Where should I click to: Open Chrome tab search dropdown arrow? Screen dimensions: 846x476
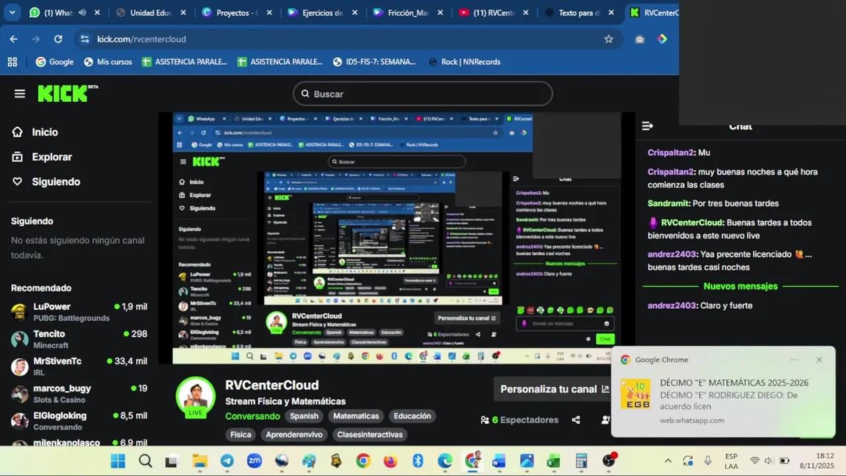[13, 13]
